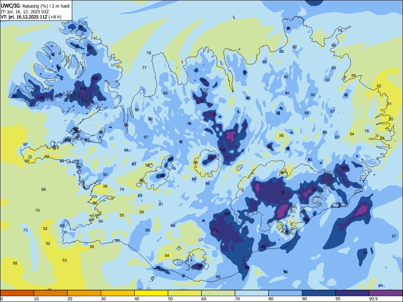Viewport: 403px width, 302px height.
Task: Click the map value '55'
Action: point(122,215)
